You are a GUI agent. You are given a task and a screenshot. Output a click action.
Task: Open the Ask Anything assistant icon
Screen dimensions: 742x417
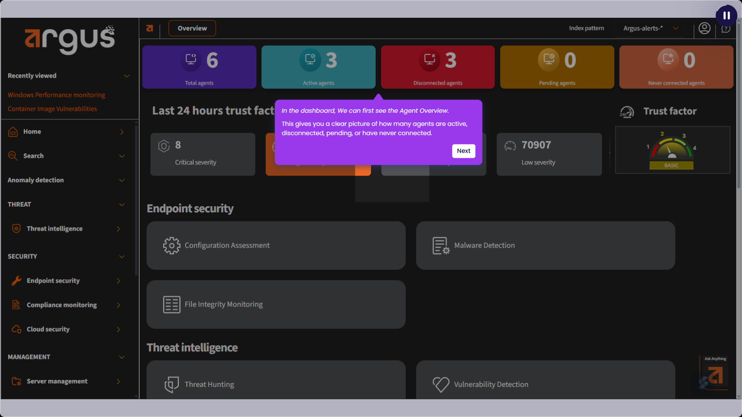pyautogui.click(x=715, y=373)
